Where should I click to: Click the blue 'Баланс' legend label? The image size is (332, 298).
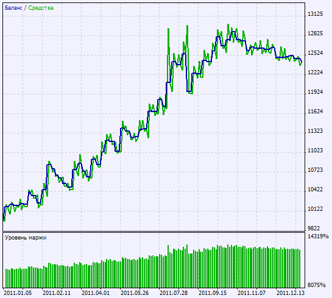[x=13, y=8]
